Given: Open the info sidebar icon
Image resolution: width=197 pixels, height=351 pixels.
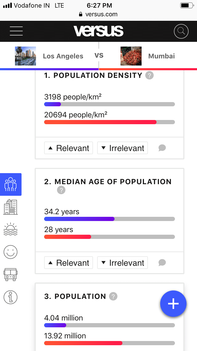Looking at the screenshot, I should tap(11, 297).
